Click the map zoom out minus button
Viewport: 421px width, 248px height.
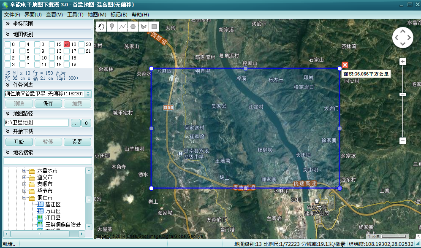(403, 141)
